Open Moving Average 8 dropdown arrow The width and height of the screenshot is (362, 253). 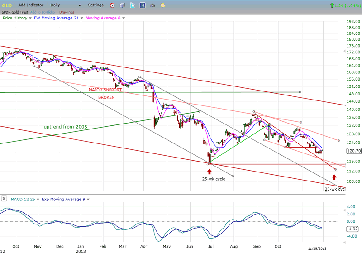pos(124,18)
